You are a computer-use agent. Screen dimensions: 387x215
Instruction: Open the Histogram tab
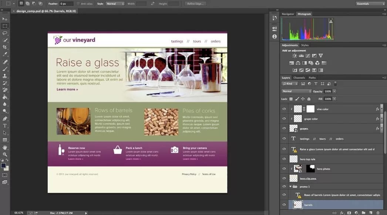[x=304, y=14]
